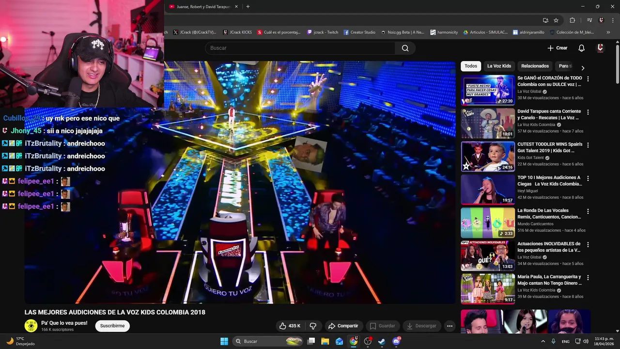Open options for CUTEST TODDLER WINS video
620x349 pixels.
click(588, 145)
